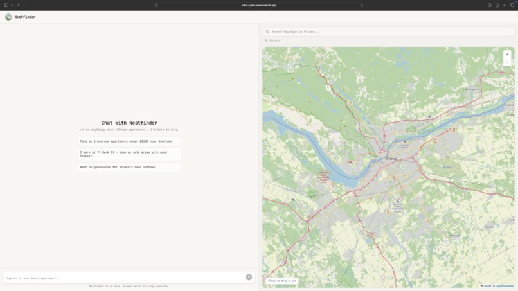The height and width of the screenshot is (291, 518).
Task: Select the 1-bedroom apartments under $2100 suggestion
Action: [129, 141]
